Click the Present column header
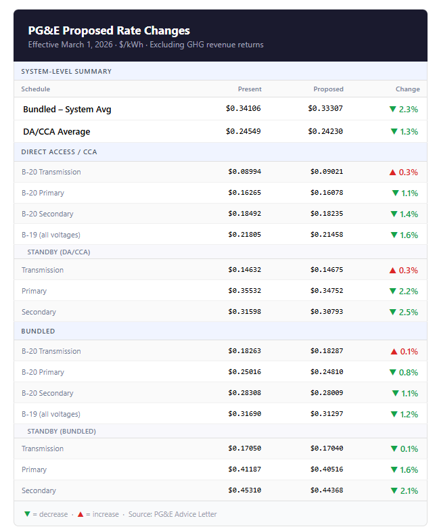The image size is (437, 529). pyautogui.click(x=250, y=89)
